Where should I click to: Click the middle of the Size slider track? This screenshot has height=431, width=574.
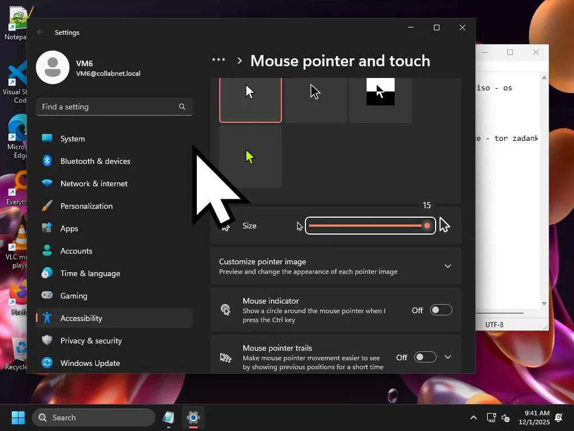pos(368,226)
